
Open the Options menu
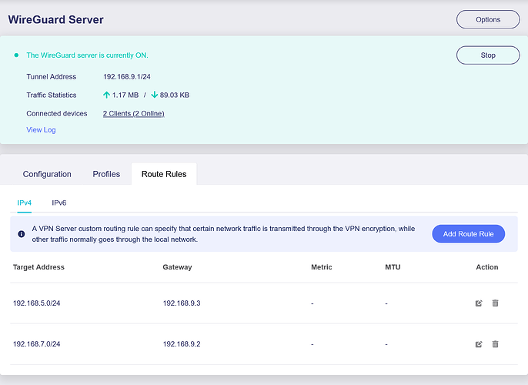point(488,19)
